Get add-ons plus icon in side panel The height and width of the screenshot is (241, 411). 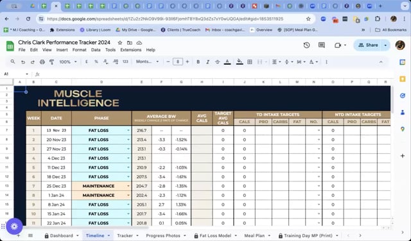(403, 156)
